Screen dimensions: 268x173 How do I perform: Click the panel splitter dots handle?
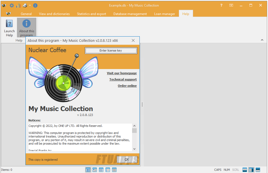pos(142,105)
